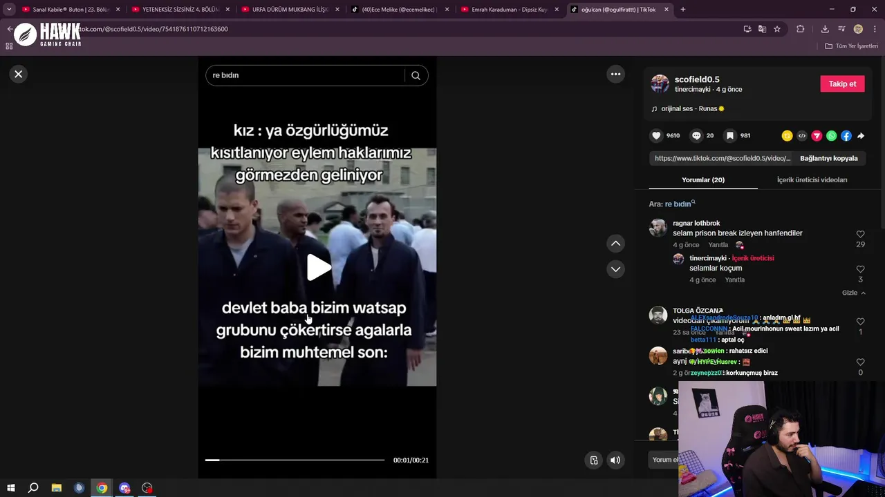Share video to Facebook

pos(846,136)
